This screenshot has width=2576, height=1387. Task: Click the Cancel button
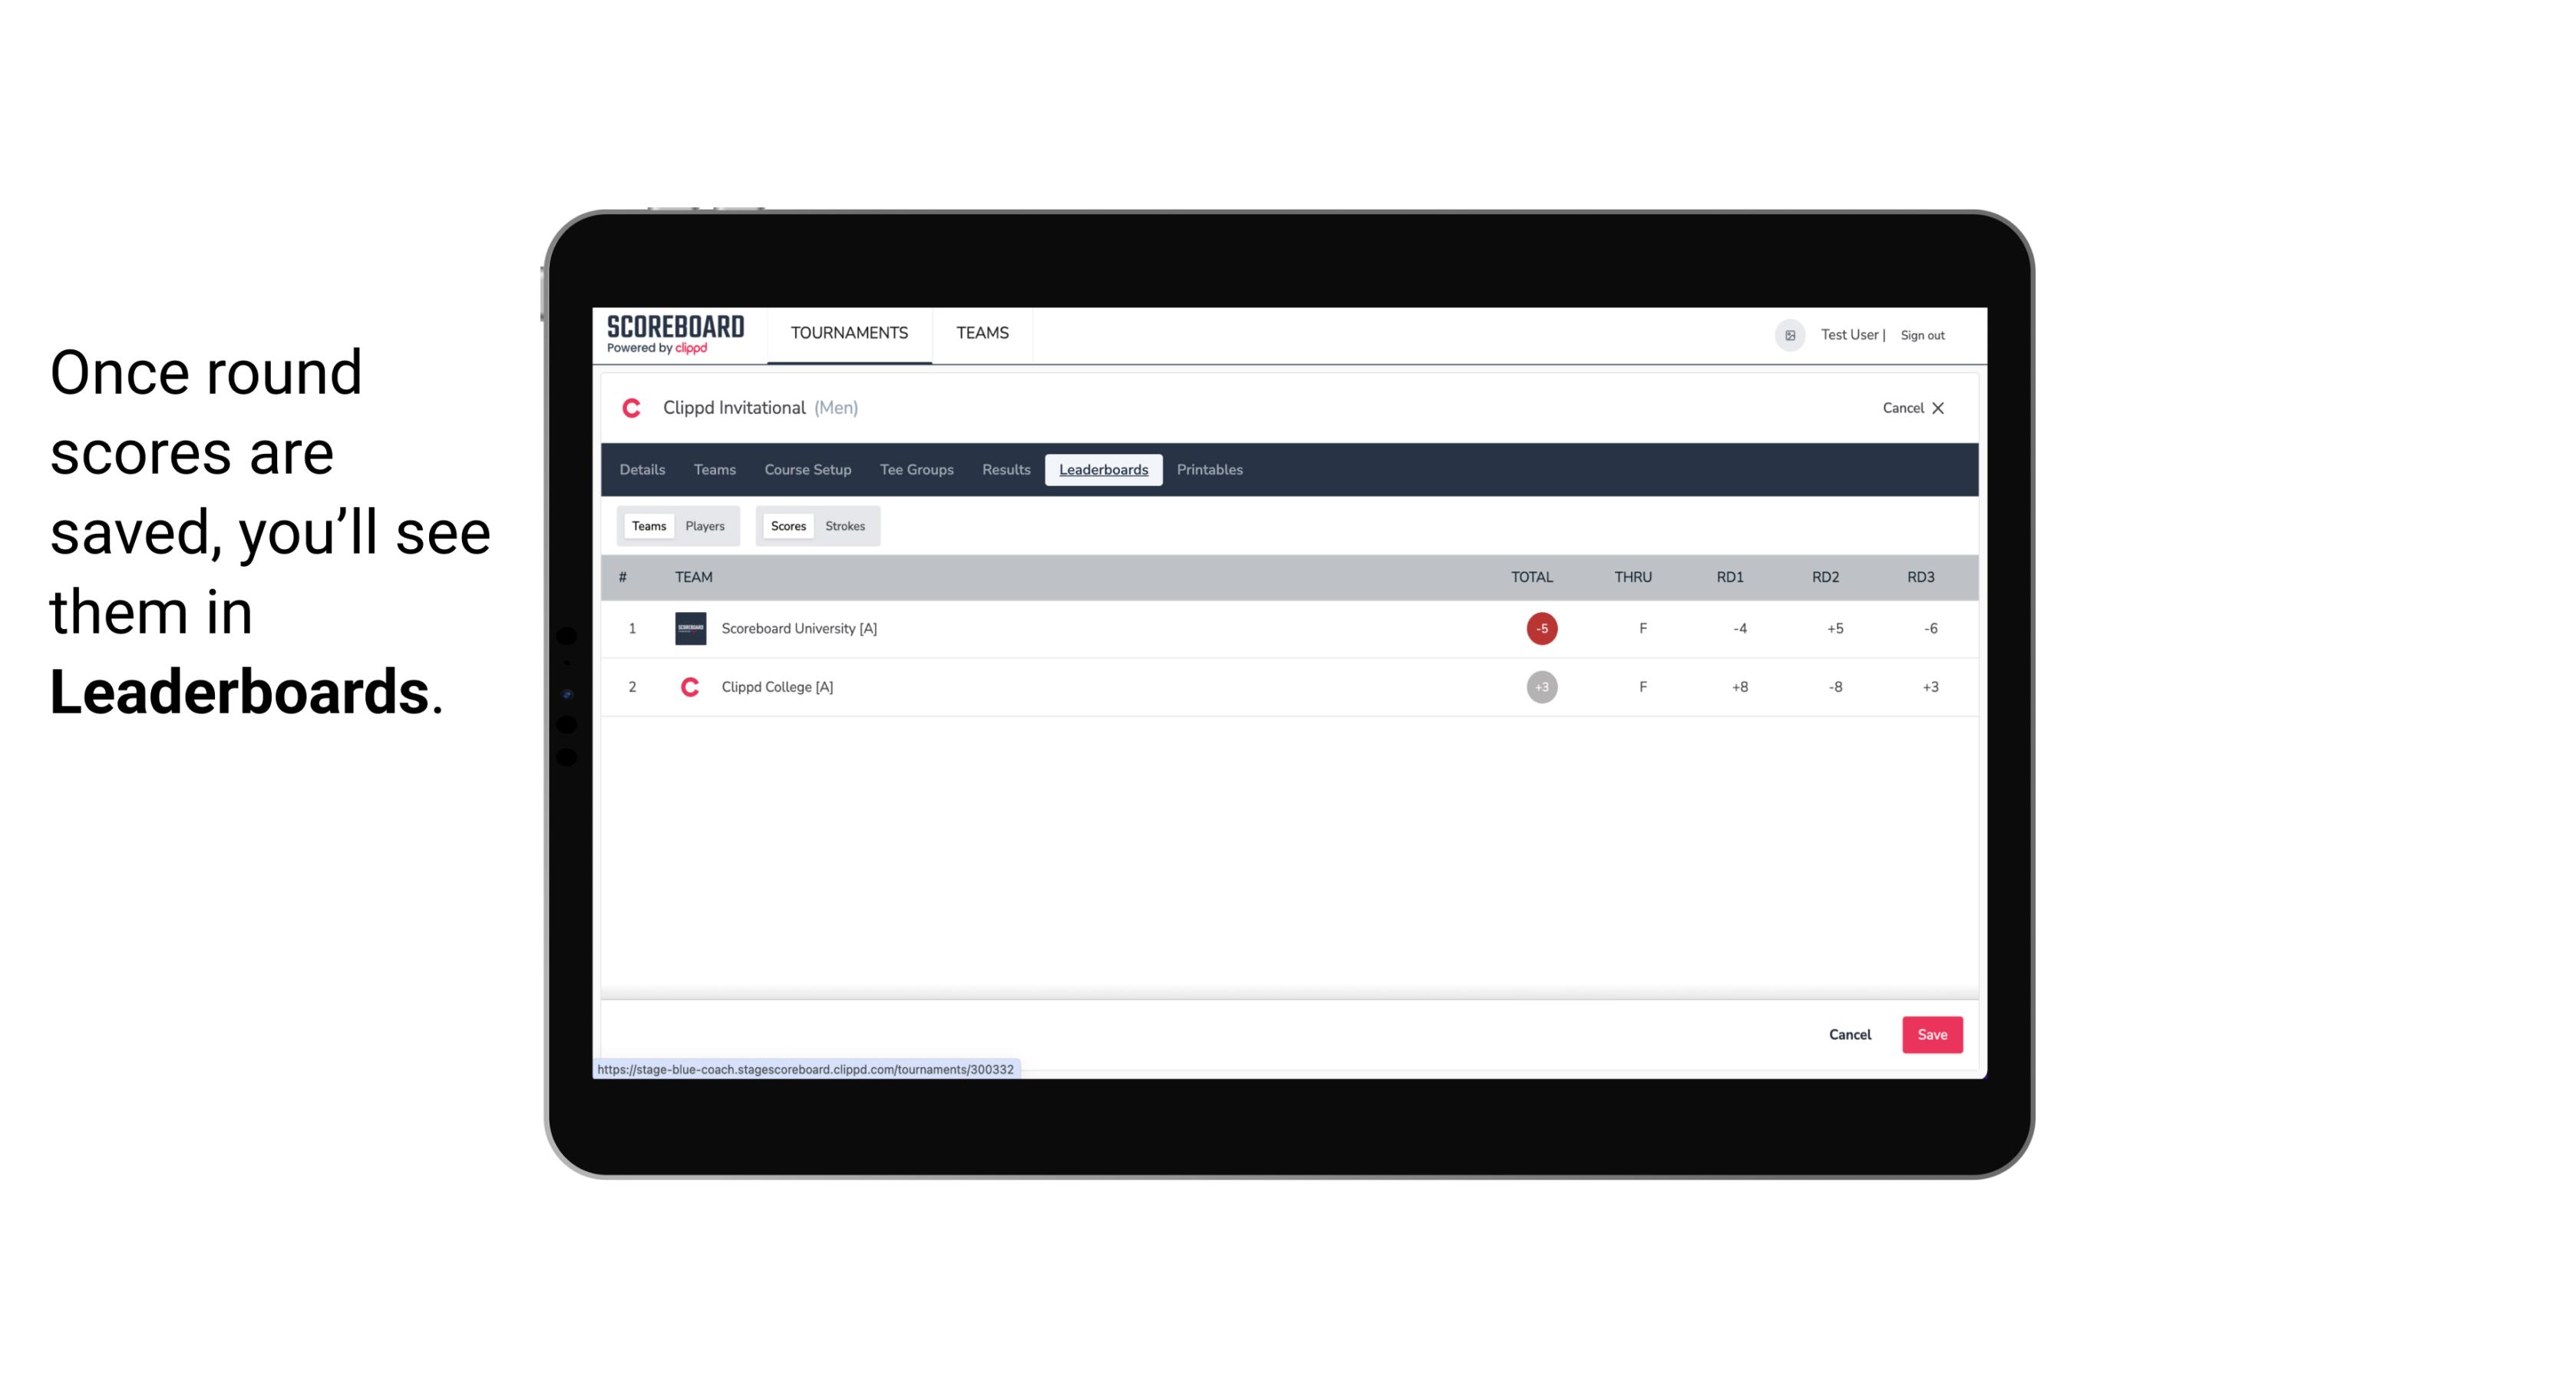point(1849,1034)
